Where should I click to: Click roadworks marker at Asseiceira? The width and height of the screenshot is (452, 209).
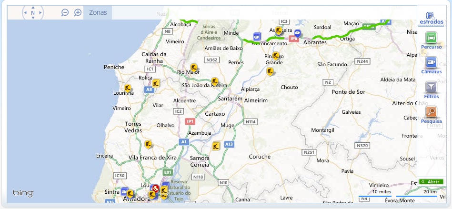279,30
